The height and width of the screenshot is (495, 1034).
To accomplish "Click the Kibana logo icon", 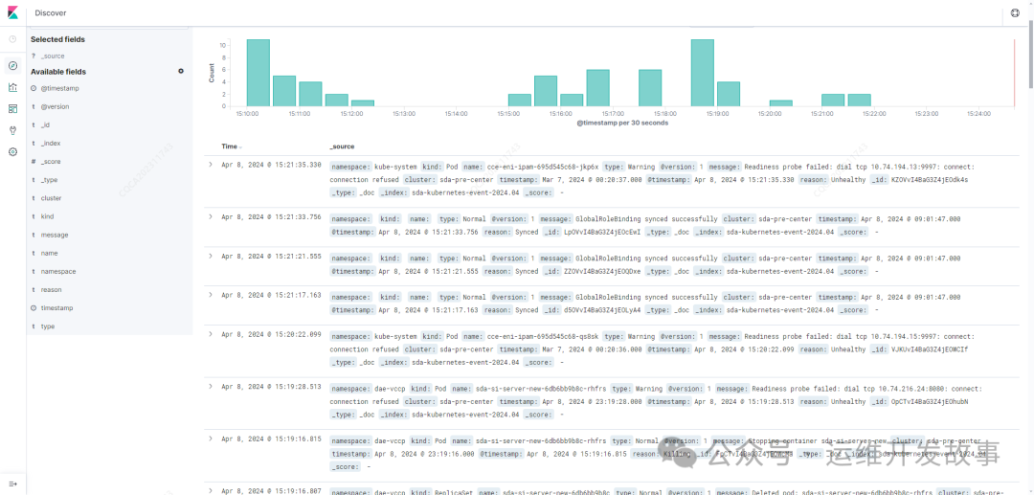I will [12, 12].
